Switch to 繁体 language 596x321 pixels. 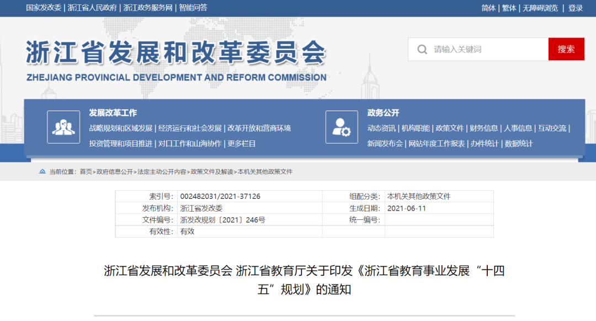509,8
